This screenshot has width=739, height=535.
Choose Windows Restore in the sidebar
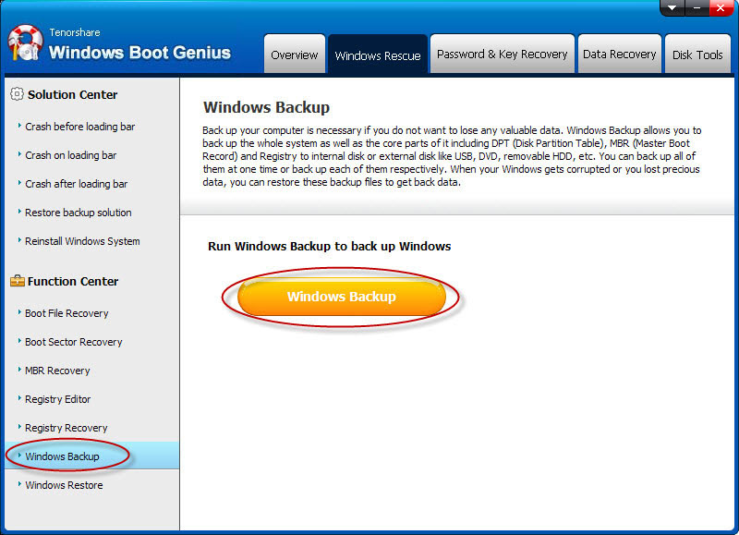click(64, 485)
